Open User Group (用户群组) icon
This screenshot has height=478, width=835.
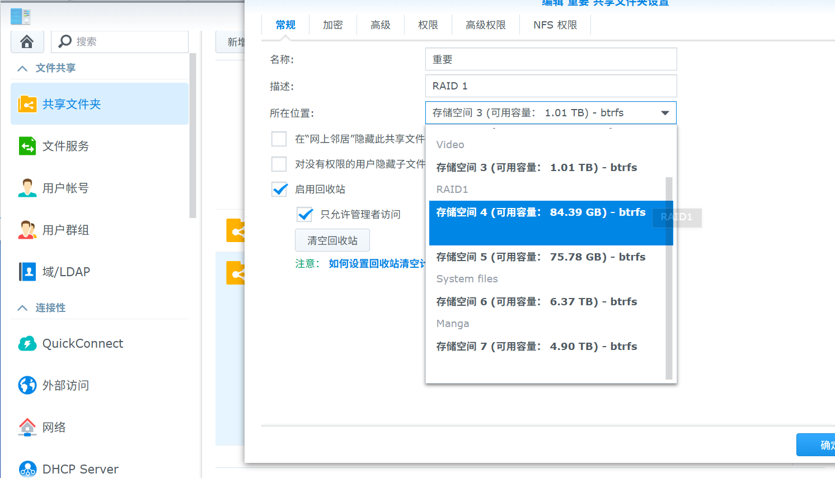[x=27, y=230]
